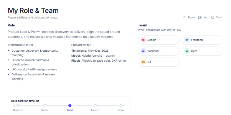The height and width of the screenshot is (115, 231).
Task: Click the QO avatar on QA chip
Action: tap(143, 62)
